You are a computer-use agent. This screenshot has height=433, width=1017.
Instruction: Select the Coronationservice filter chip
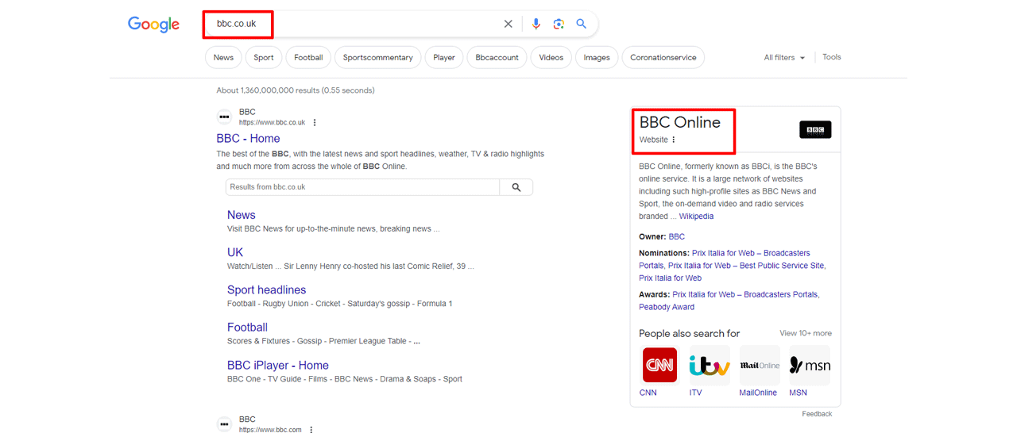tap(663, 57)
